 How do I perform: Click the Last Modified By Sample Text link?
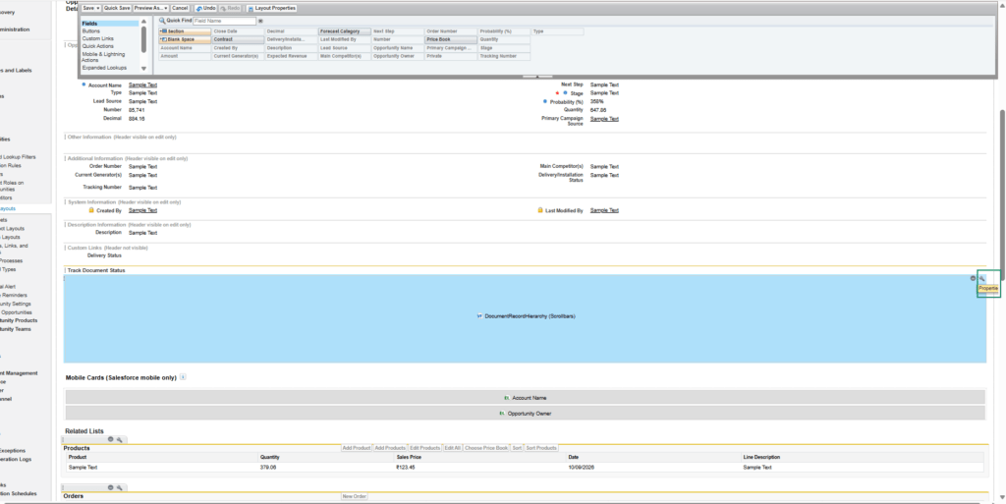tap(604, 210)
